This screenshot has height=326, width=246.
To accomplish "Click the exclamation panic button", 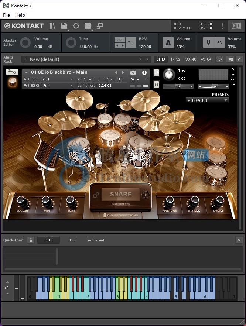I will (x=222, y=26).
